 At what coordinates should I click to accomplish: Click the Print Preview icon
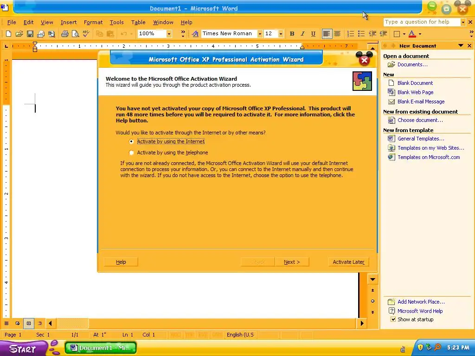coord(75,33)
